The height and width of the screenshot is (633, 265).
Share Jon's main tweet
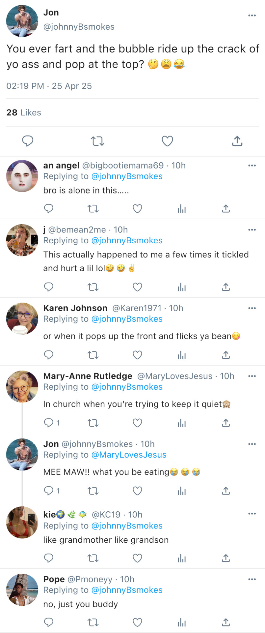coord(237,141)
